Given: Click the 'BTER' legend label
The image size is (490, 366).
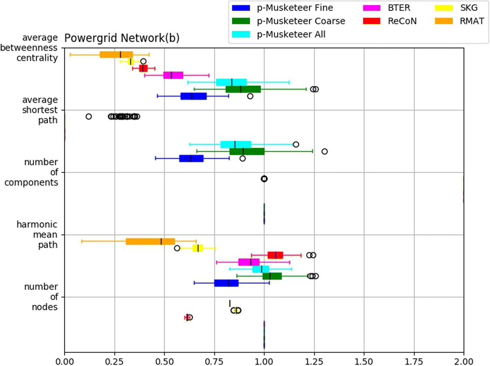Looking at the screenshot, I should tap(399, 8).
